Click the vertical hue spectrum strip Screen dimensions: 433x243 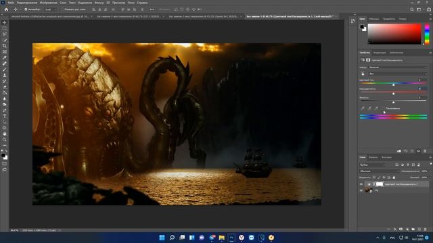coord(427,34)
